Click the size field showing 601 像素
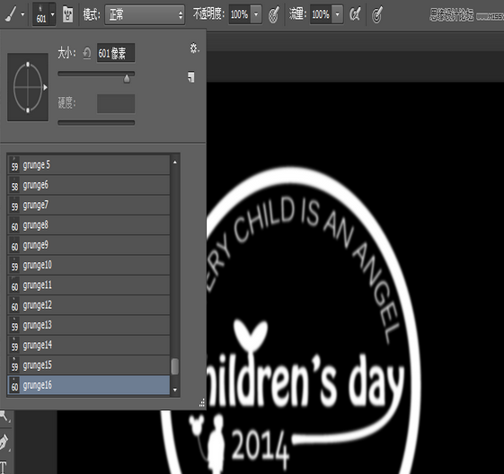The height and width of the screenshot is (474, 504). point(116,53)
